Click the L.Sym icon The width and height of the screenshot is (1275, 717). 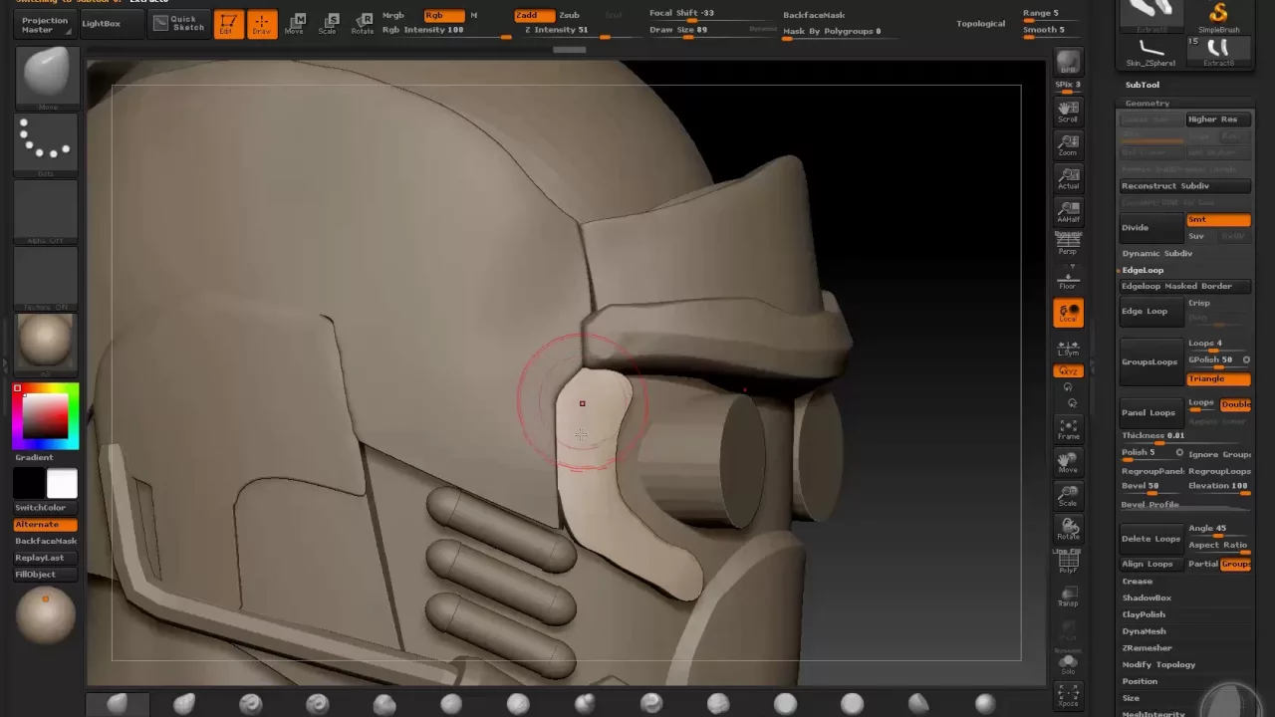[1068, 347]
